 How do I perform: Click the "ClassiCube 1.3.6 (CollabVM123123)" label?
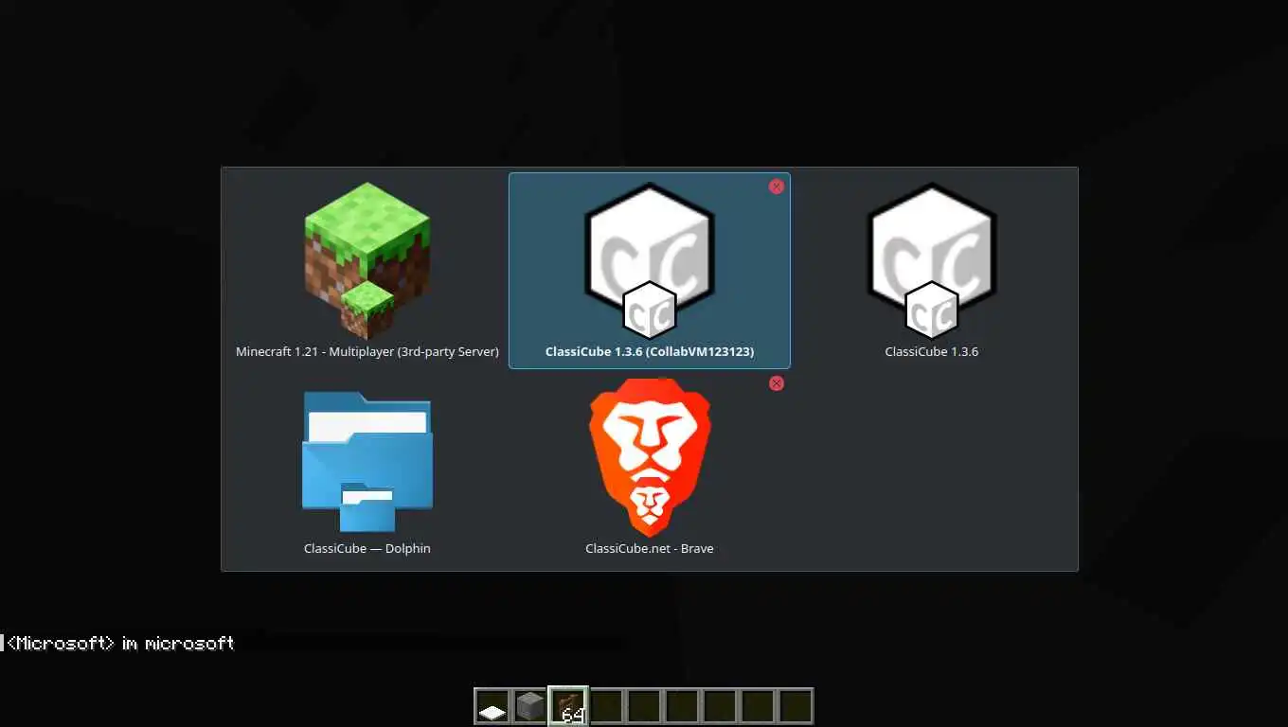650,351
